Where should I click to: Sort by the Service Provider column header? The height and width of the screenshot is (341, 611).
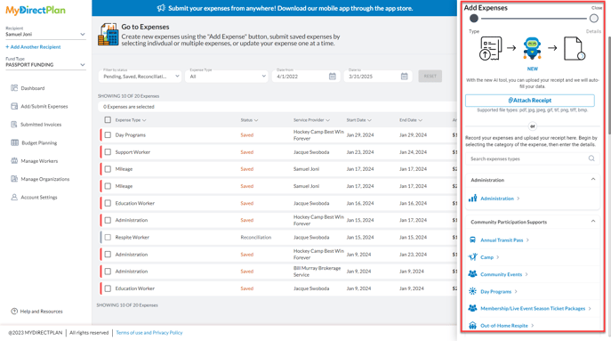[312, 120]
